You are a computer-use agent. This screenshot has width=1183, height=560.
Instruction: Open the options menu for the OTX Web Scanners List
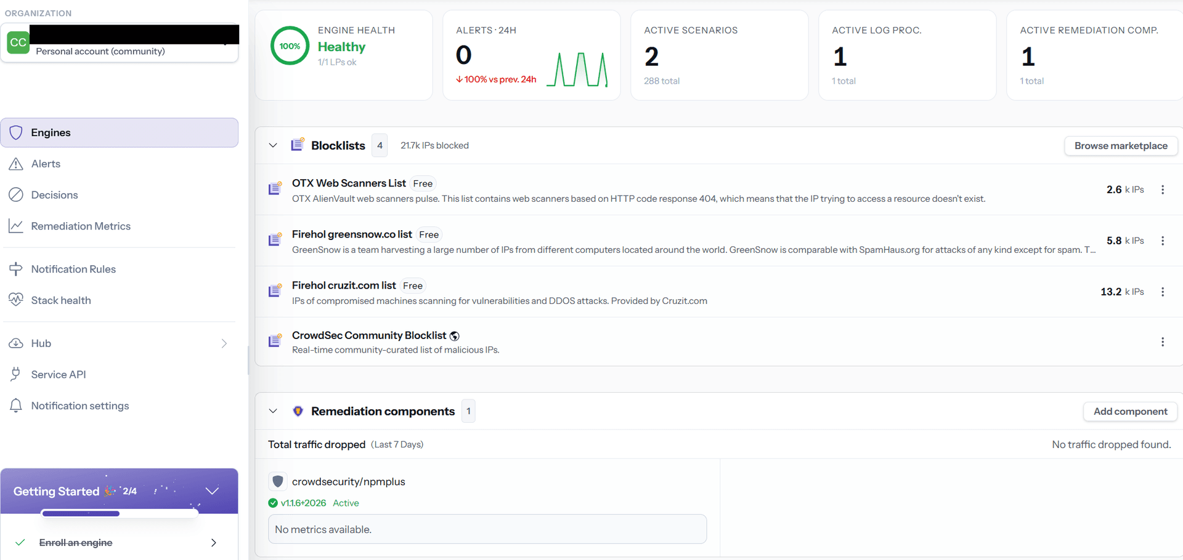coord(1163,190)
